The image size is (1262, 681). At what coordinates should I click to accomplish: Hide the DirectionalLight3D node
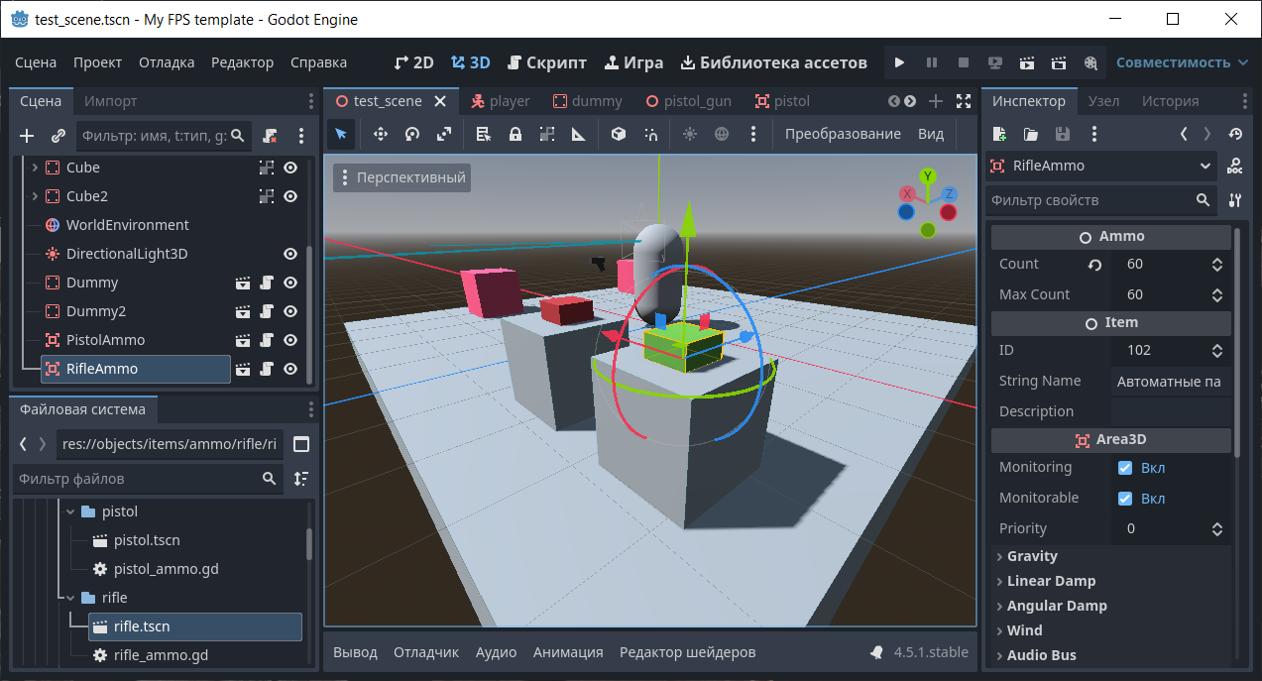pos(290,255)
